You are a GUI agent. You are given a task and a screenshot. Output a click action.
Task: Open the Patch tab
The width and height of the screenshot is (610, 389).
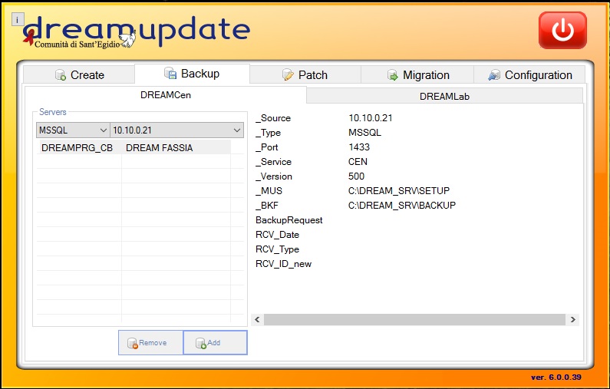click(x=305, y=74)
